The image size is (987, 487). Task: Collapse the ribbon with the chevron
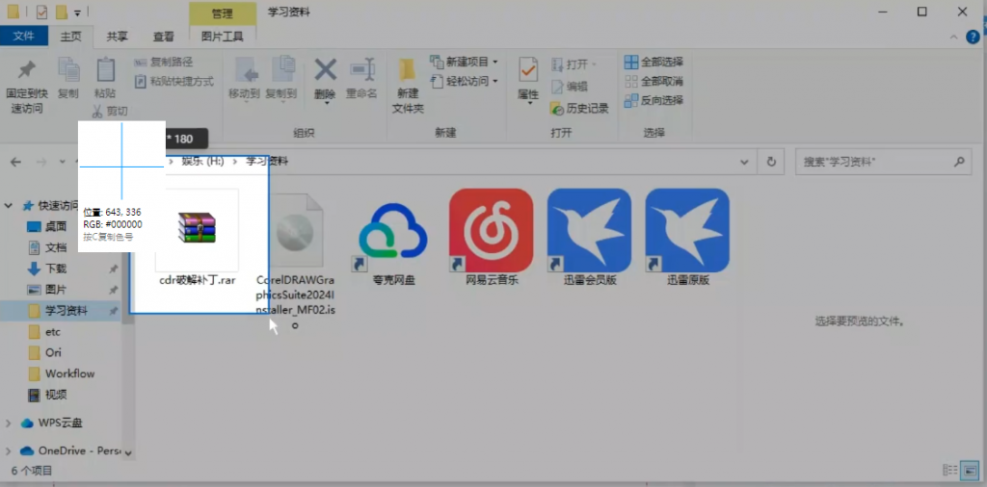point(953,38)
